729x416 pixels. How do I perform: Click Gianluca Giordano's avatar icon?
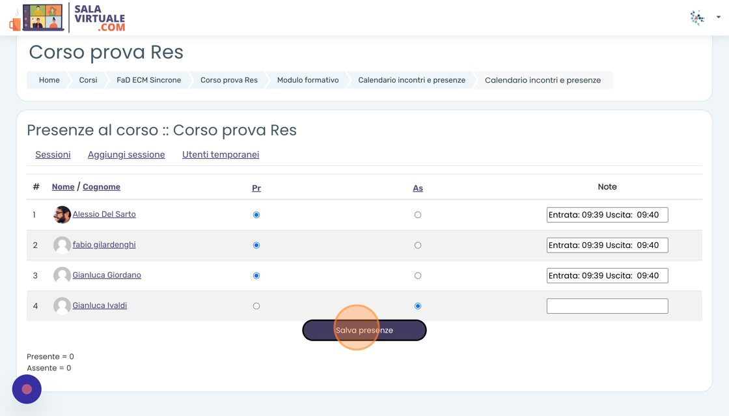point(62,275)
